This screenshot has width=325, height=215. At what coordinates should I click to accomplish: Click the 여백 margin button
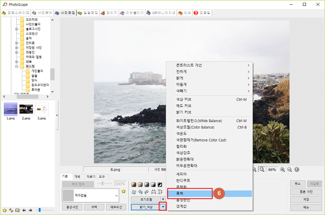(94, 207)
